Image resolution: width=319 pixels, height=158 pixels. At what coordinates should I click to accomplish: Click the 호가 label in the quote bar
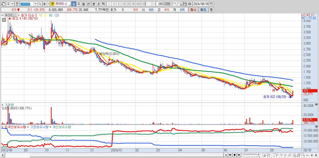113,10
